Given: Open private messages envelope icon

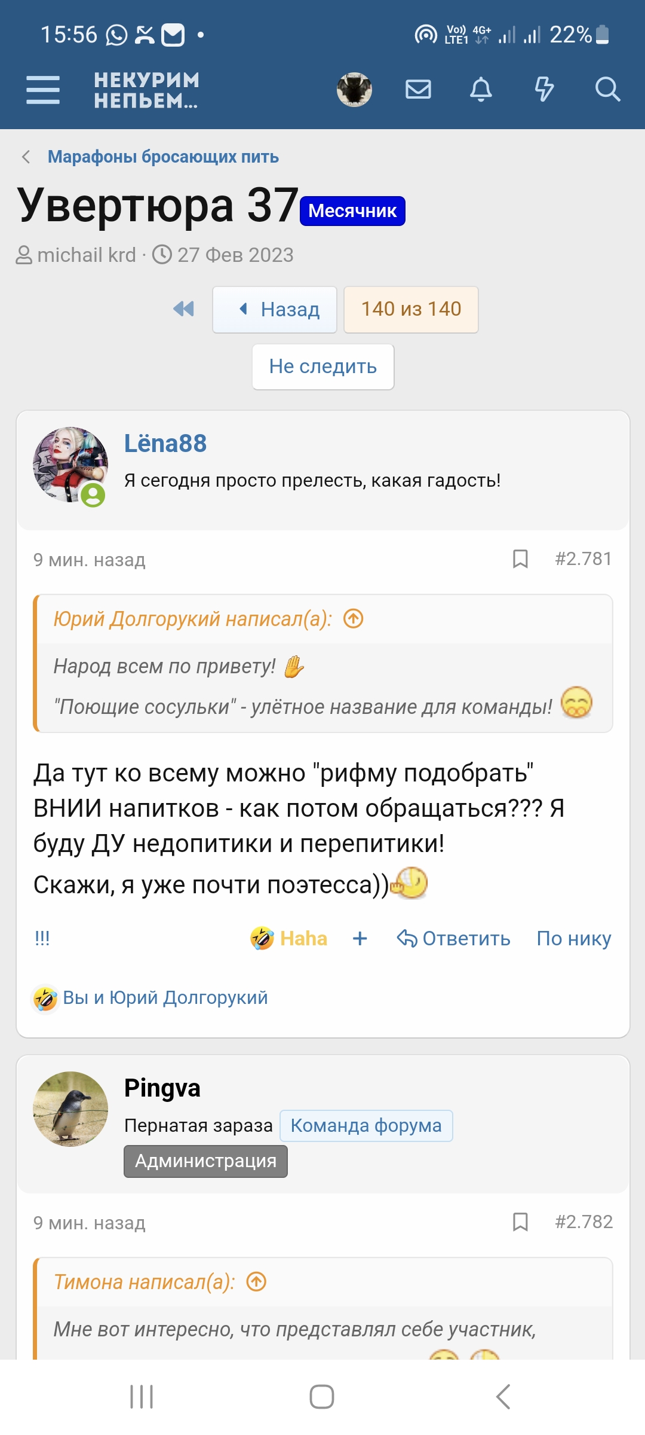Looking at the screenshot, I should 418,90.
